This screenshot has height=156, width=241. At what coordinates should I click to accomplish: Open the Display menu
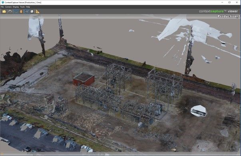point(16,7)
